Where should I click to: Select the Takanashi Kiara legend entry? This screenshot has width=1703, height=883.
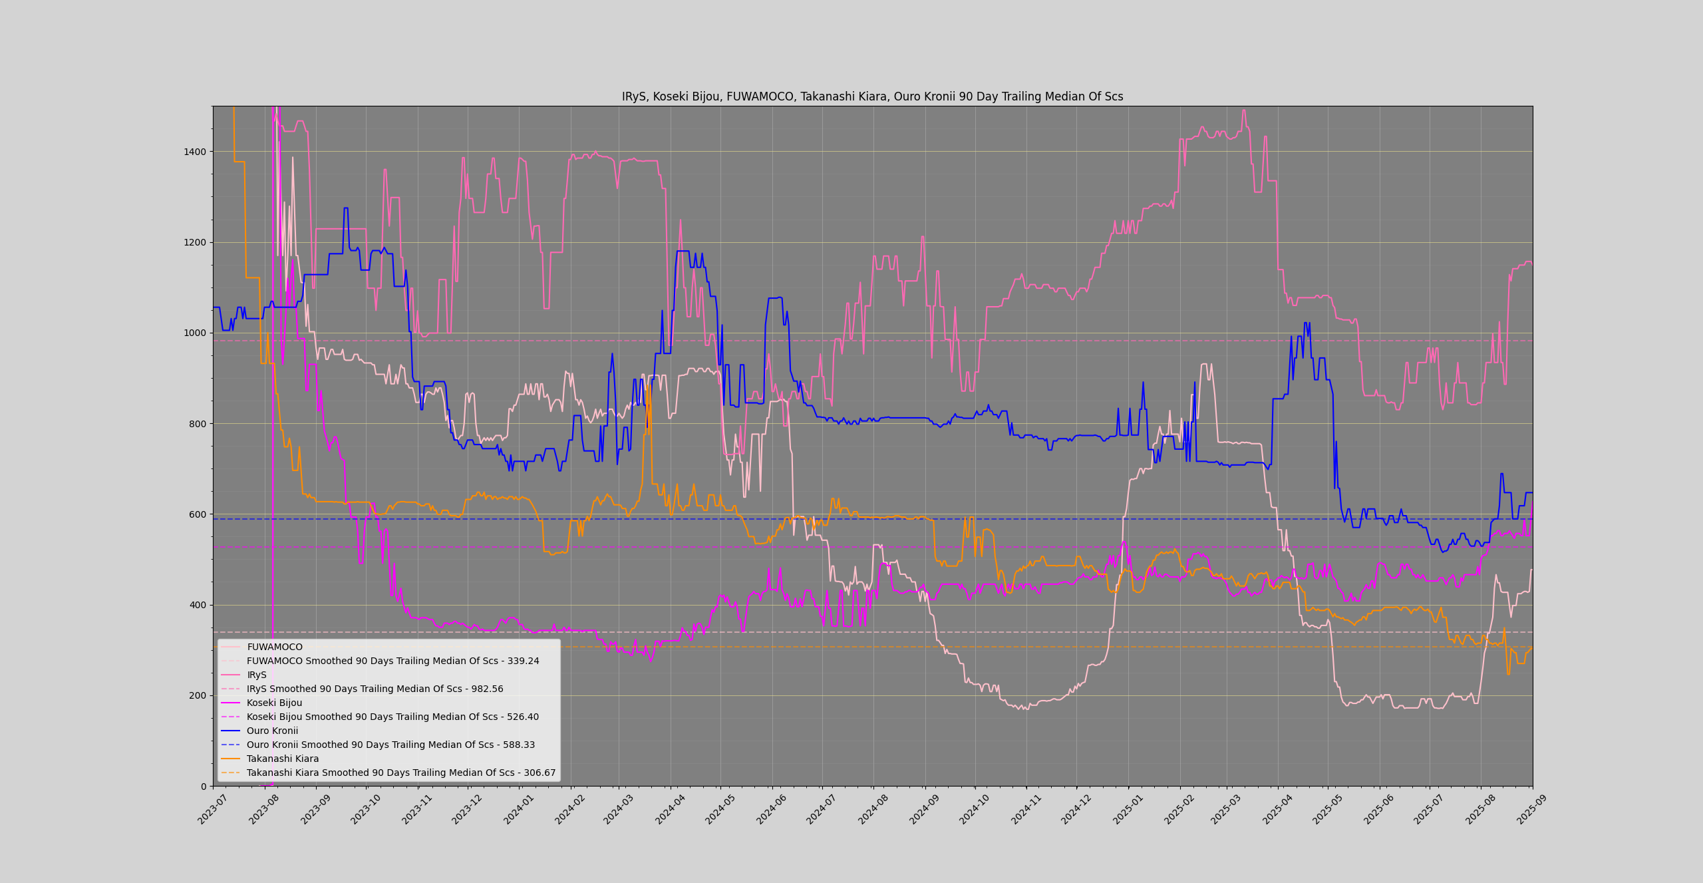(x=283, y=759)
